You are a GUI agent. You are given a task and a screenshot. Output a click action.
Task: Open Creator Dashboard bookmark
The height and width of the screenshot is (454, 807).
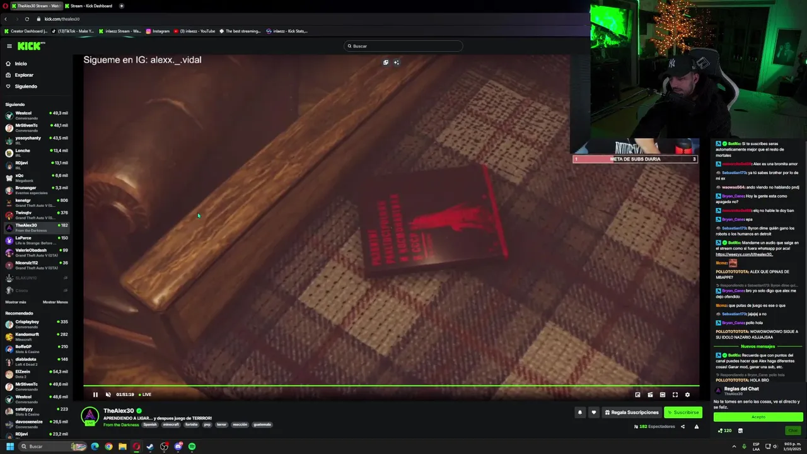pyautogui.click(x=26, y=31)
